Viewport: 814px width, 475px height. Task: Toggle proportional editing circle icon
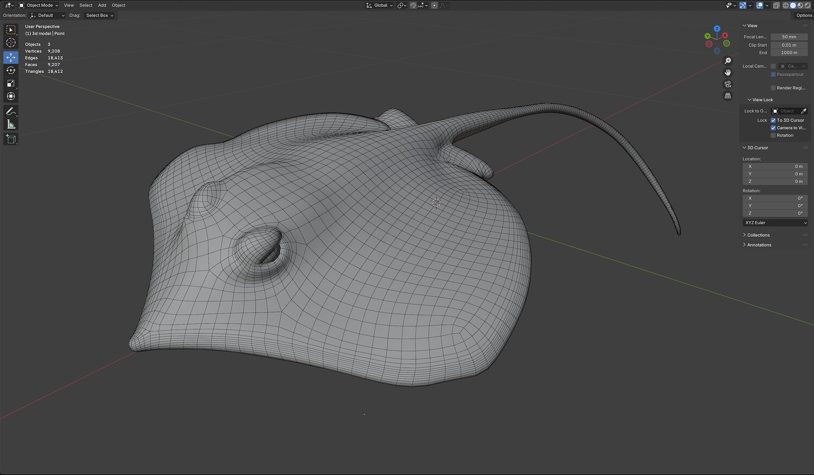click(434, 5)
